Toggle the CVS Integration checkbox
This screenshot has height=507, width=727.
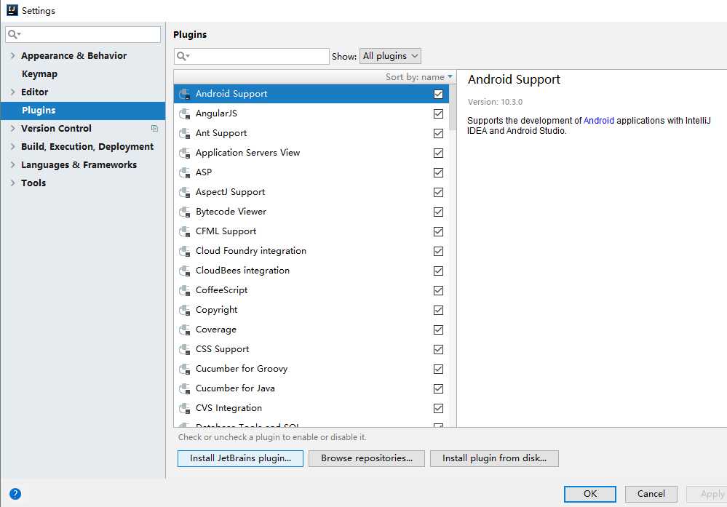coord(438,408)
